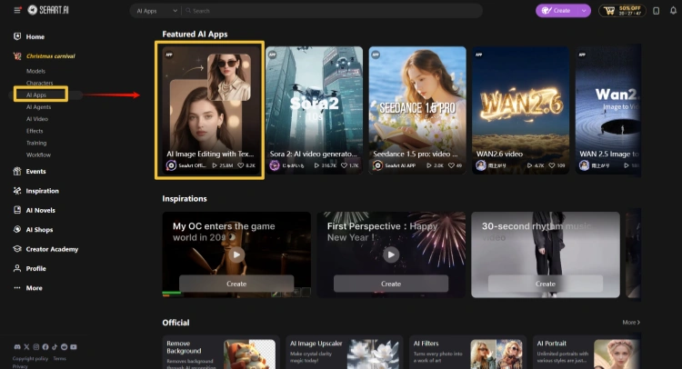Open Creator Academy from the sidebar
Screen dimensions: 682x369
click(51, 249)
